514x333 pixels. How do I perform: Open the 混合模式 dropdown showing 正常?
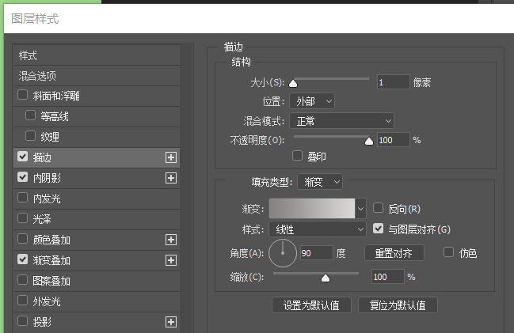point(341,121)
